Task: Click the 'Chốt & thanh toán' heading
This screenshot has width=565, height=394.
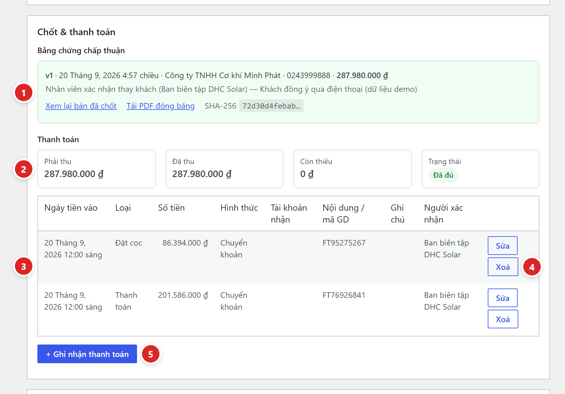Action: click(x=76, y=32)
